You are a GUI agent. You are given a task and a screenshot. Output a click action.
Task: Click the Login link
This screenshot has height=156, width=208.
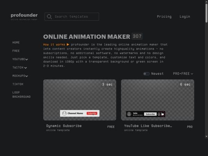tap(185, 17)
